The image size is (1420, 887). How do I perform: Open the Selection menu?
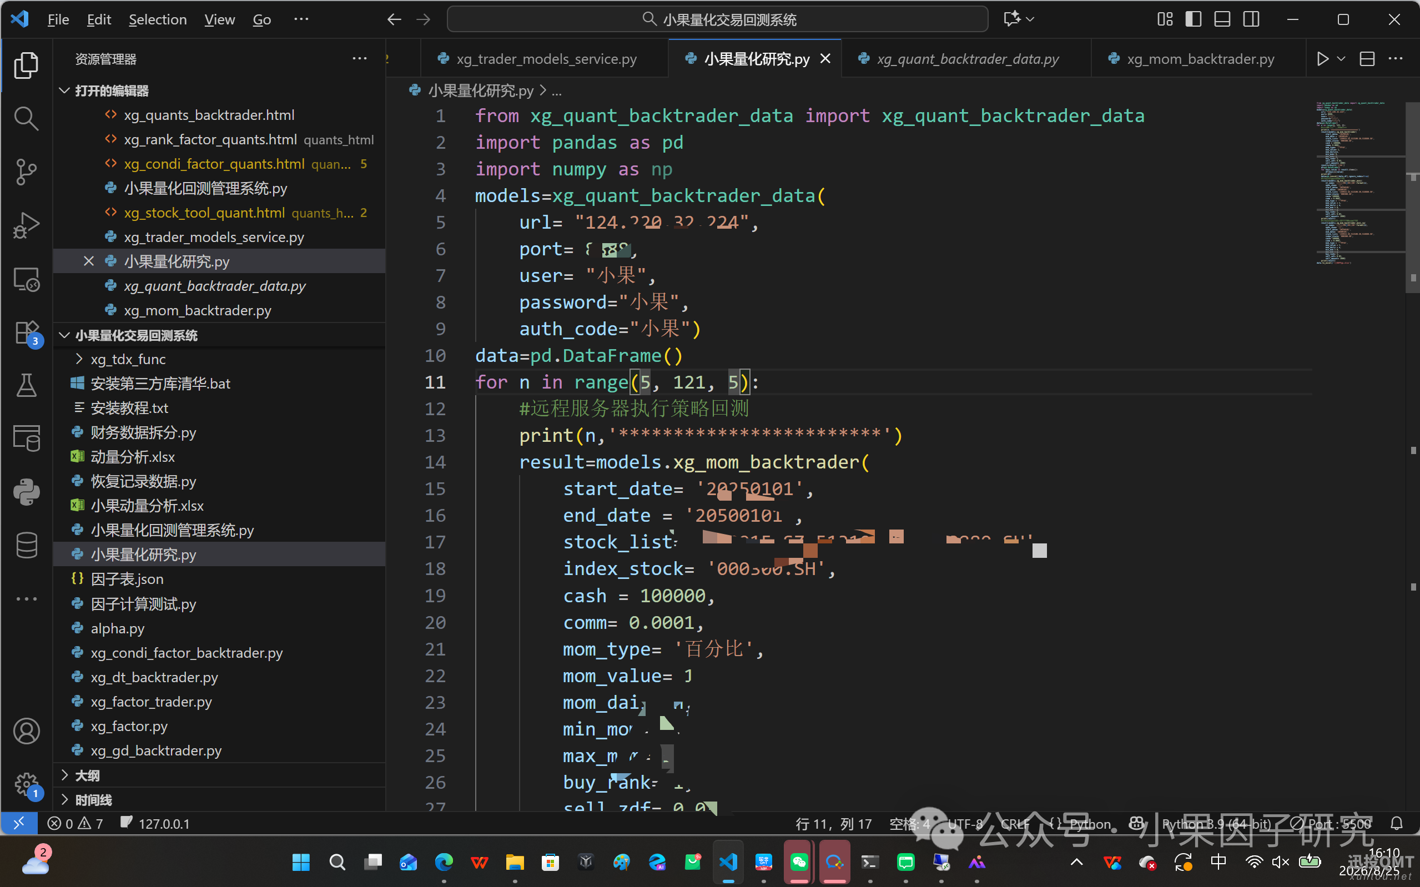(158, 19)
